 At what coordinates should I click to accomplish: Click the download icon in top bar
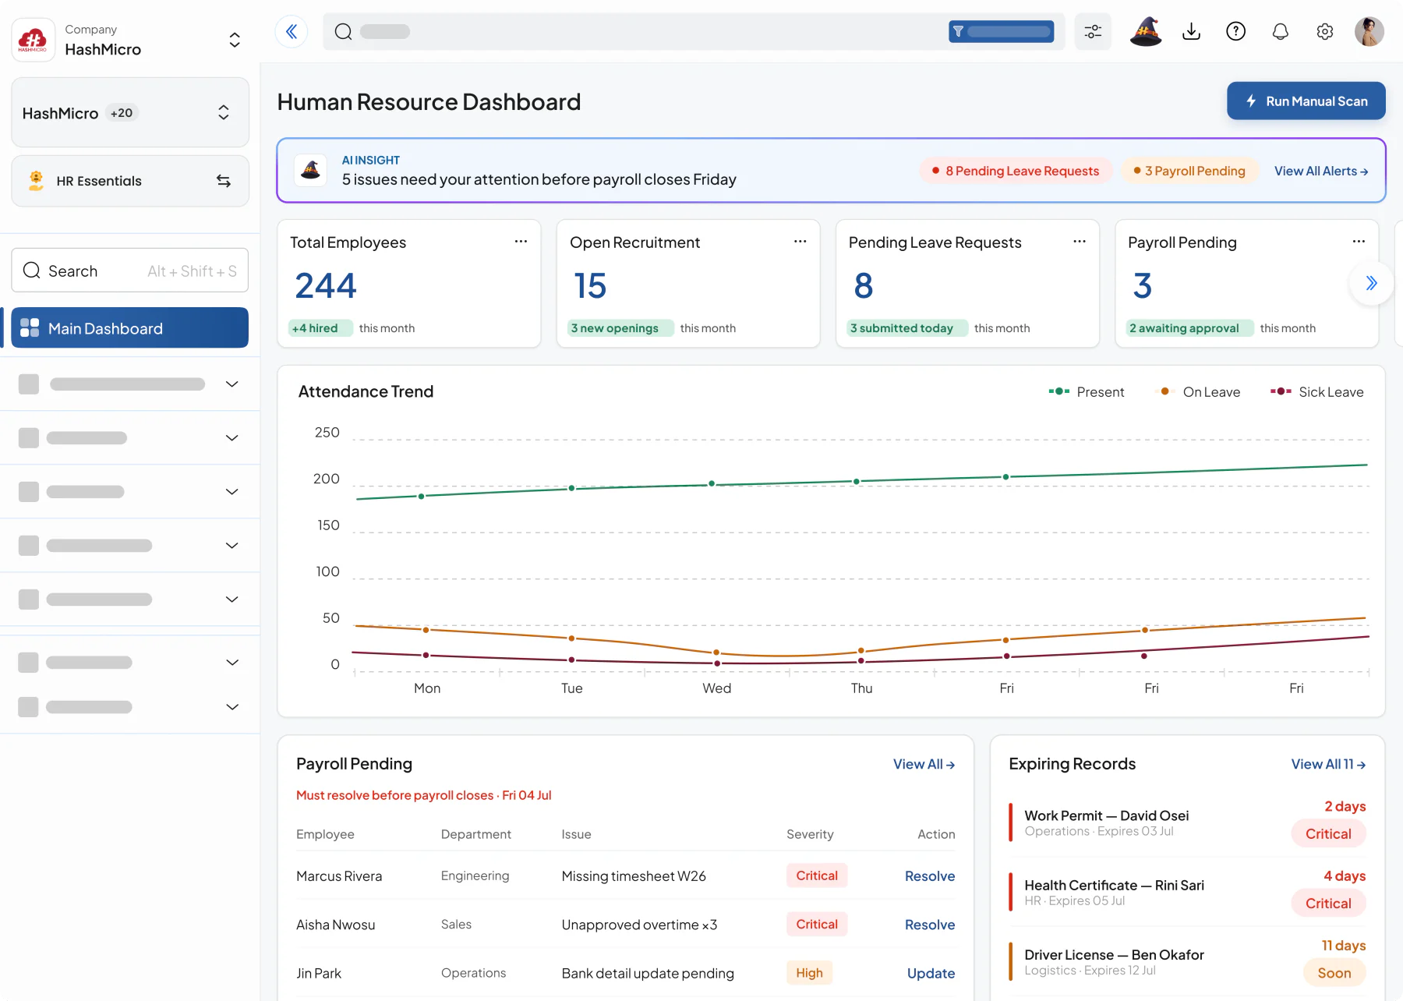tap(1191, 31)
